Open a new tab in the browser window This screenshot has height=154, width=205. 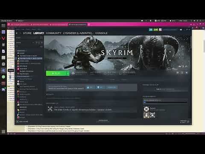(x=89, y=24)
